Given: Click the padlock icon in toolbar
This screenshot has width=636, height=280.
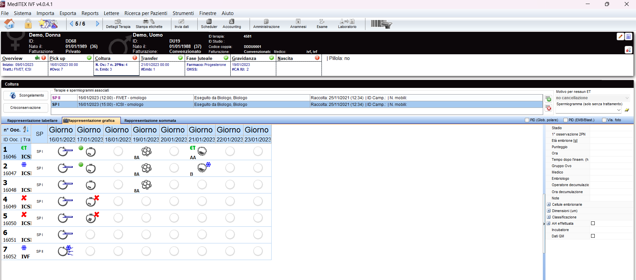Looking at the screenshot, I should pos(28,24).
